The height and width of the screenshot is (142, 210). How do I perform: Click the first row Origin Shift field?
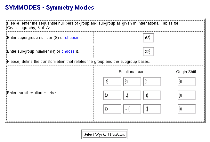tap(187, 82)
